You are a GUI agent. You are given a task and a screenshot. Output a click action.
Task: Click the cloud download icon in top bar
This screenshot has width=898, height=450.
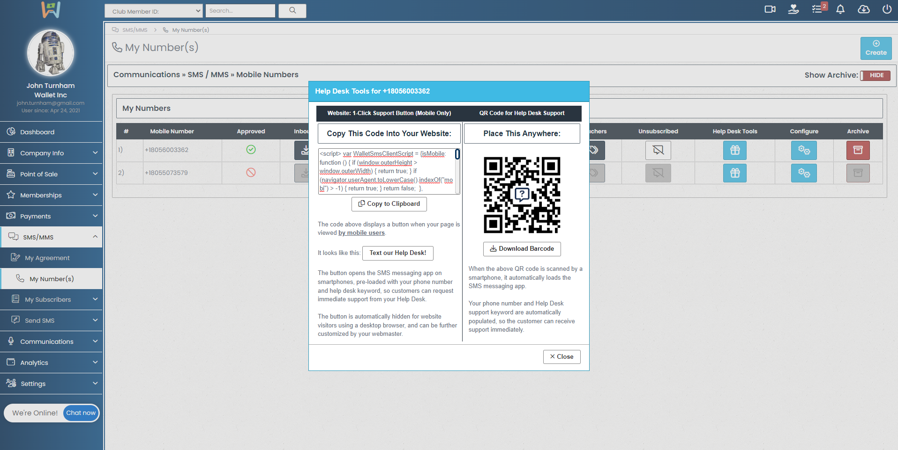coord(864,9)
